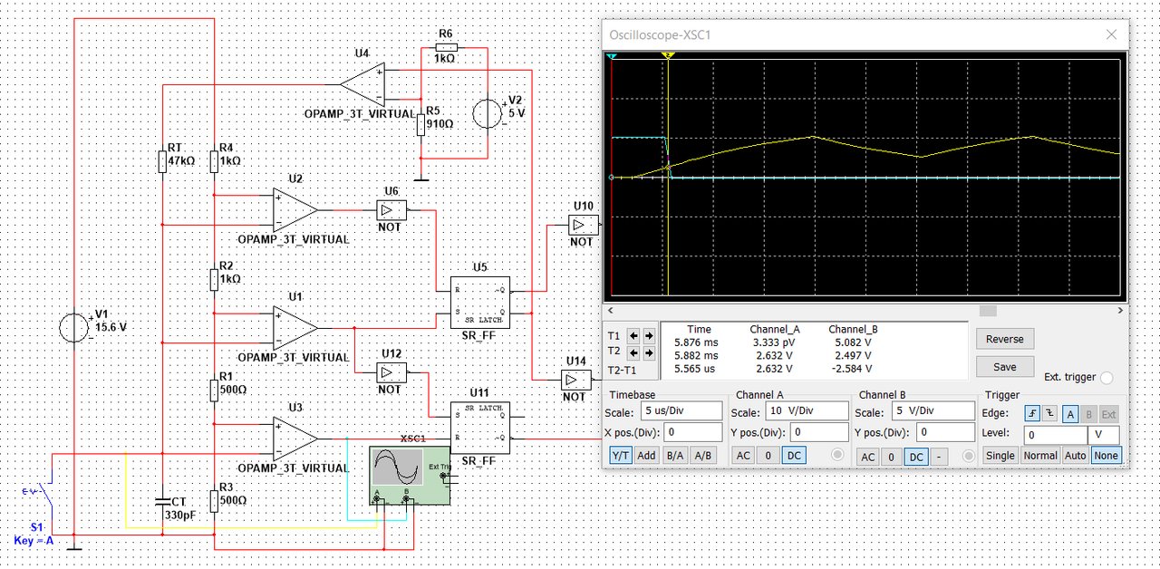Move cursor T1 left with arrow
The image size is (1160, 569).
[x=634, y=335]
